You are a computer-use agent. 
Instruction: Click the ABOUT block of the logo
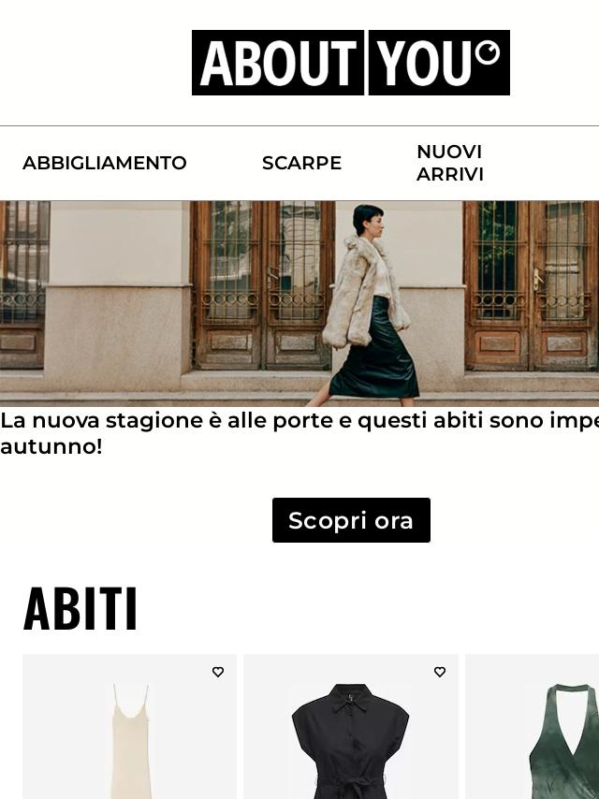click(x=278, y=63)
